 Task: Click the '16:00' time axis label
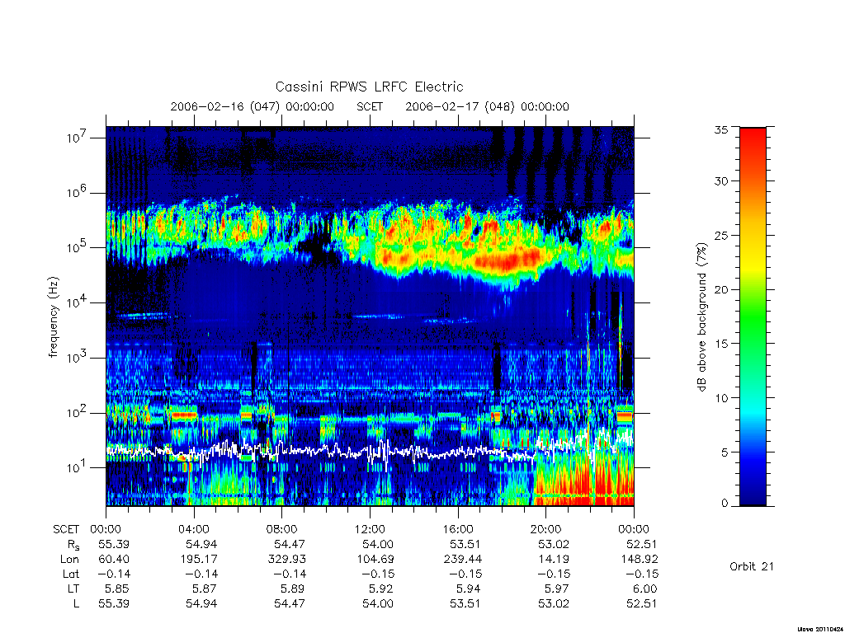458,529
